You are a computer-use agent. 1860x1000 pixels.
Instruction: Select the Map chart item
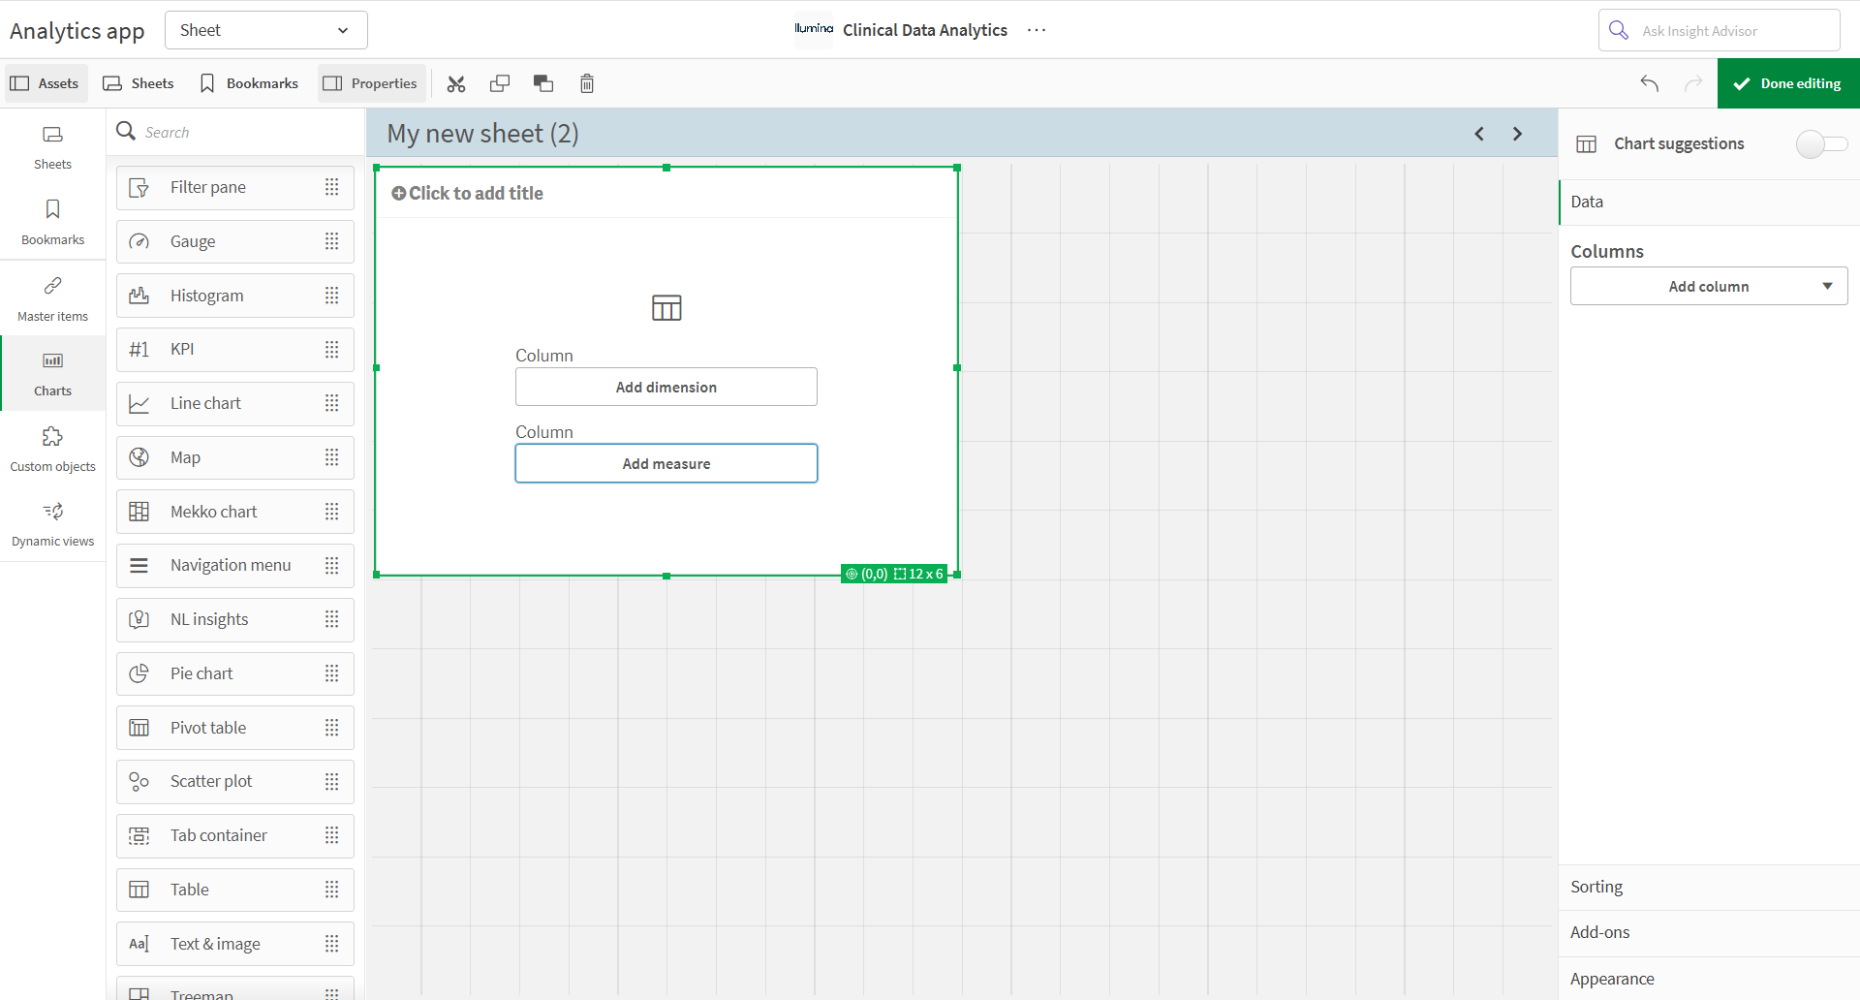click(x=235, y=457)
